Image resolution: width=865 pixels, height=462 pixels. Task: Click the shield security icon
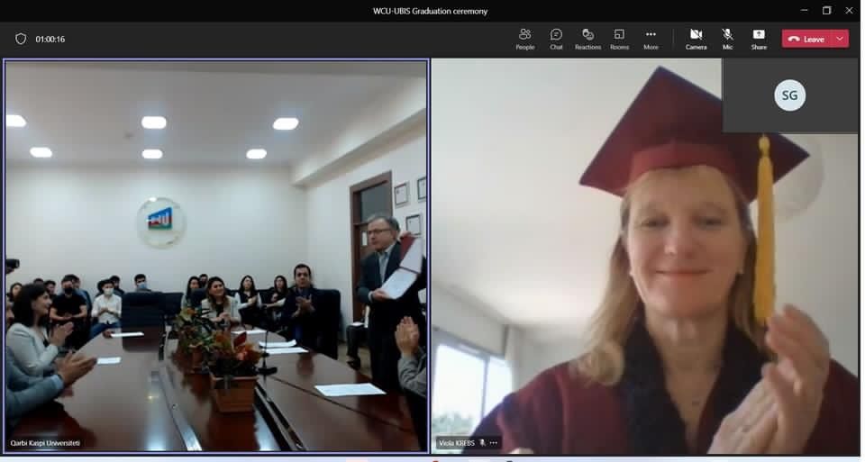pos(21,39)
